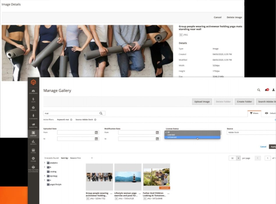Select 'Unlicensed' in License Status dropdown

(x=192, y=137)
